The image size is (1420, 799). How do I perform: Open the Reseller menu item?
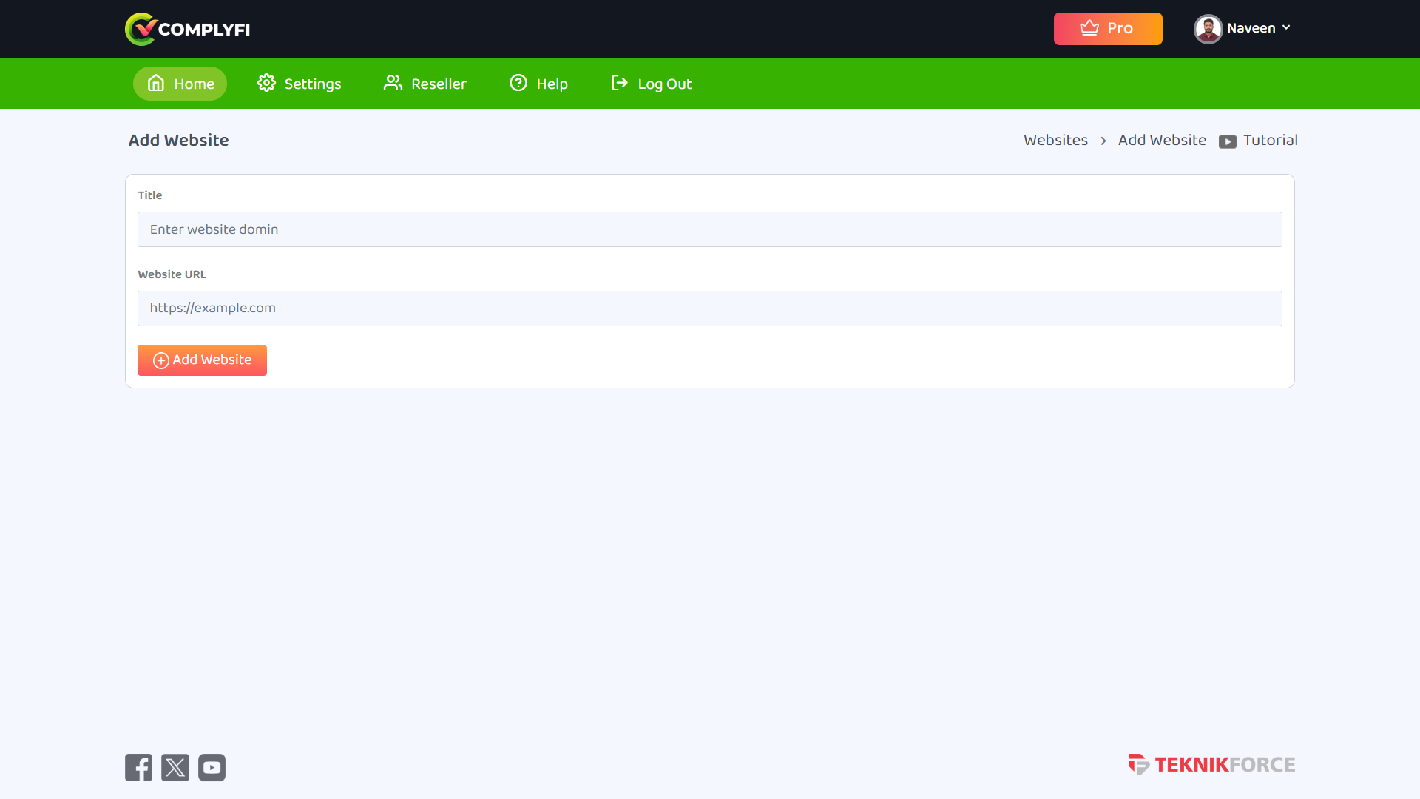pos(425,84)
